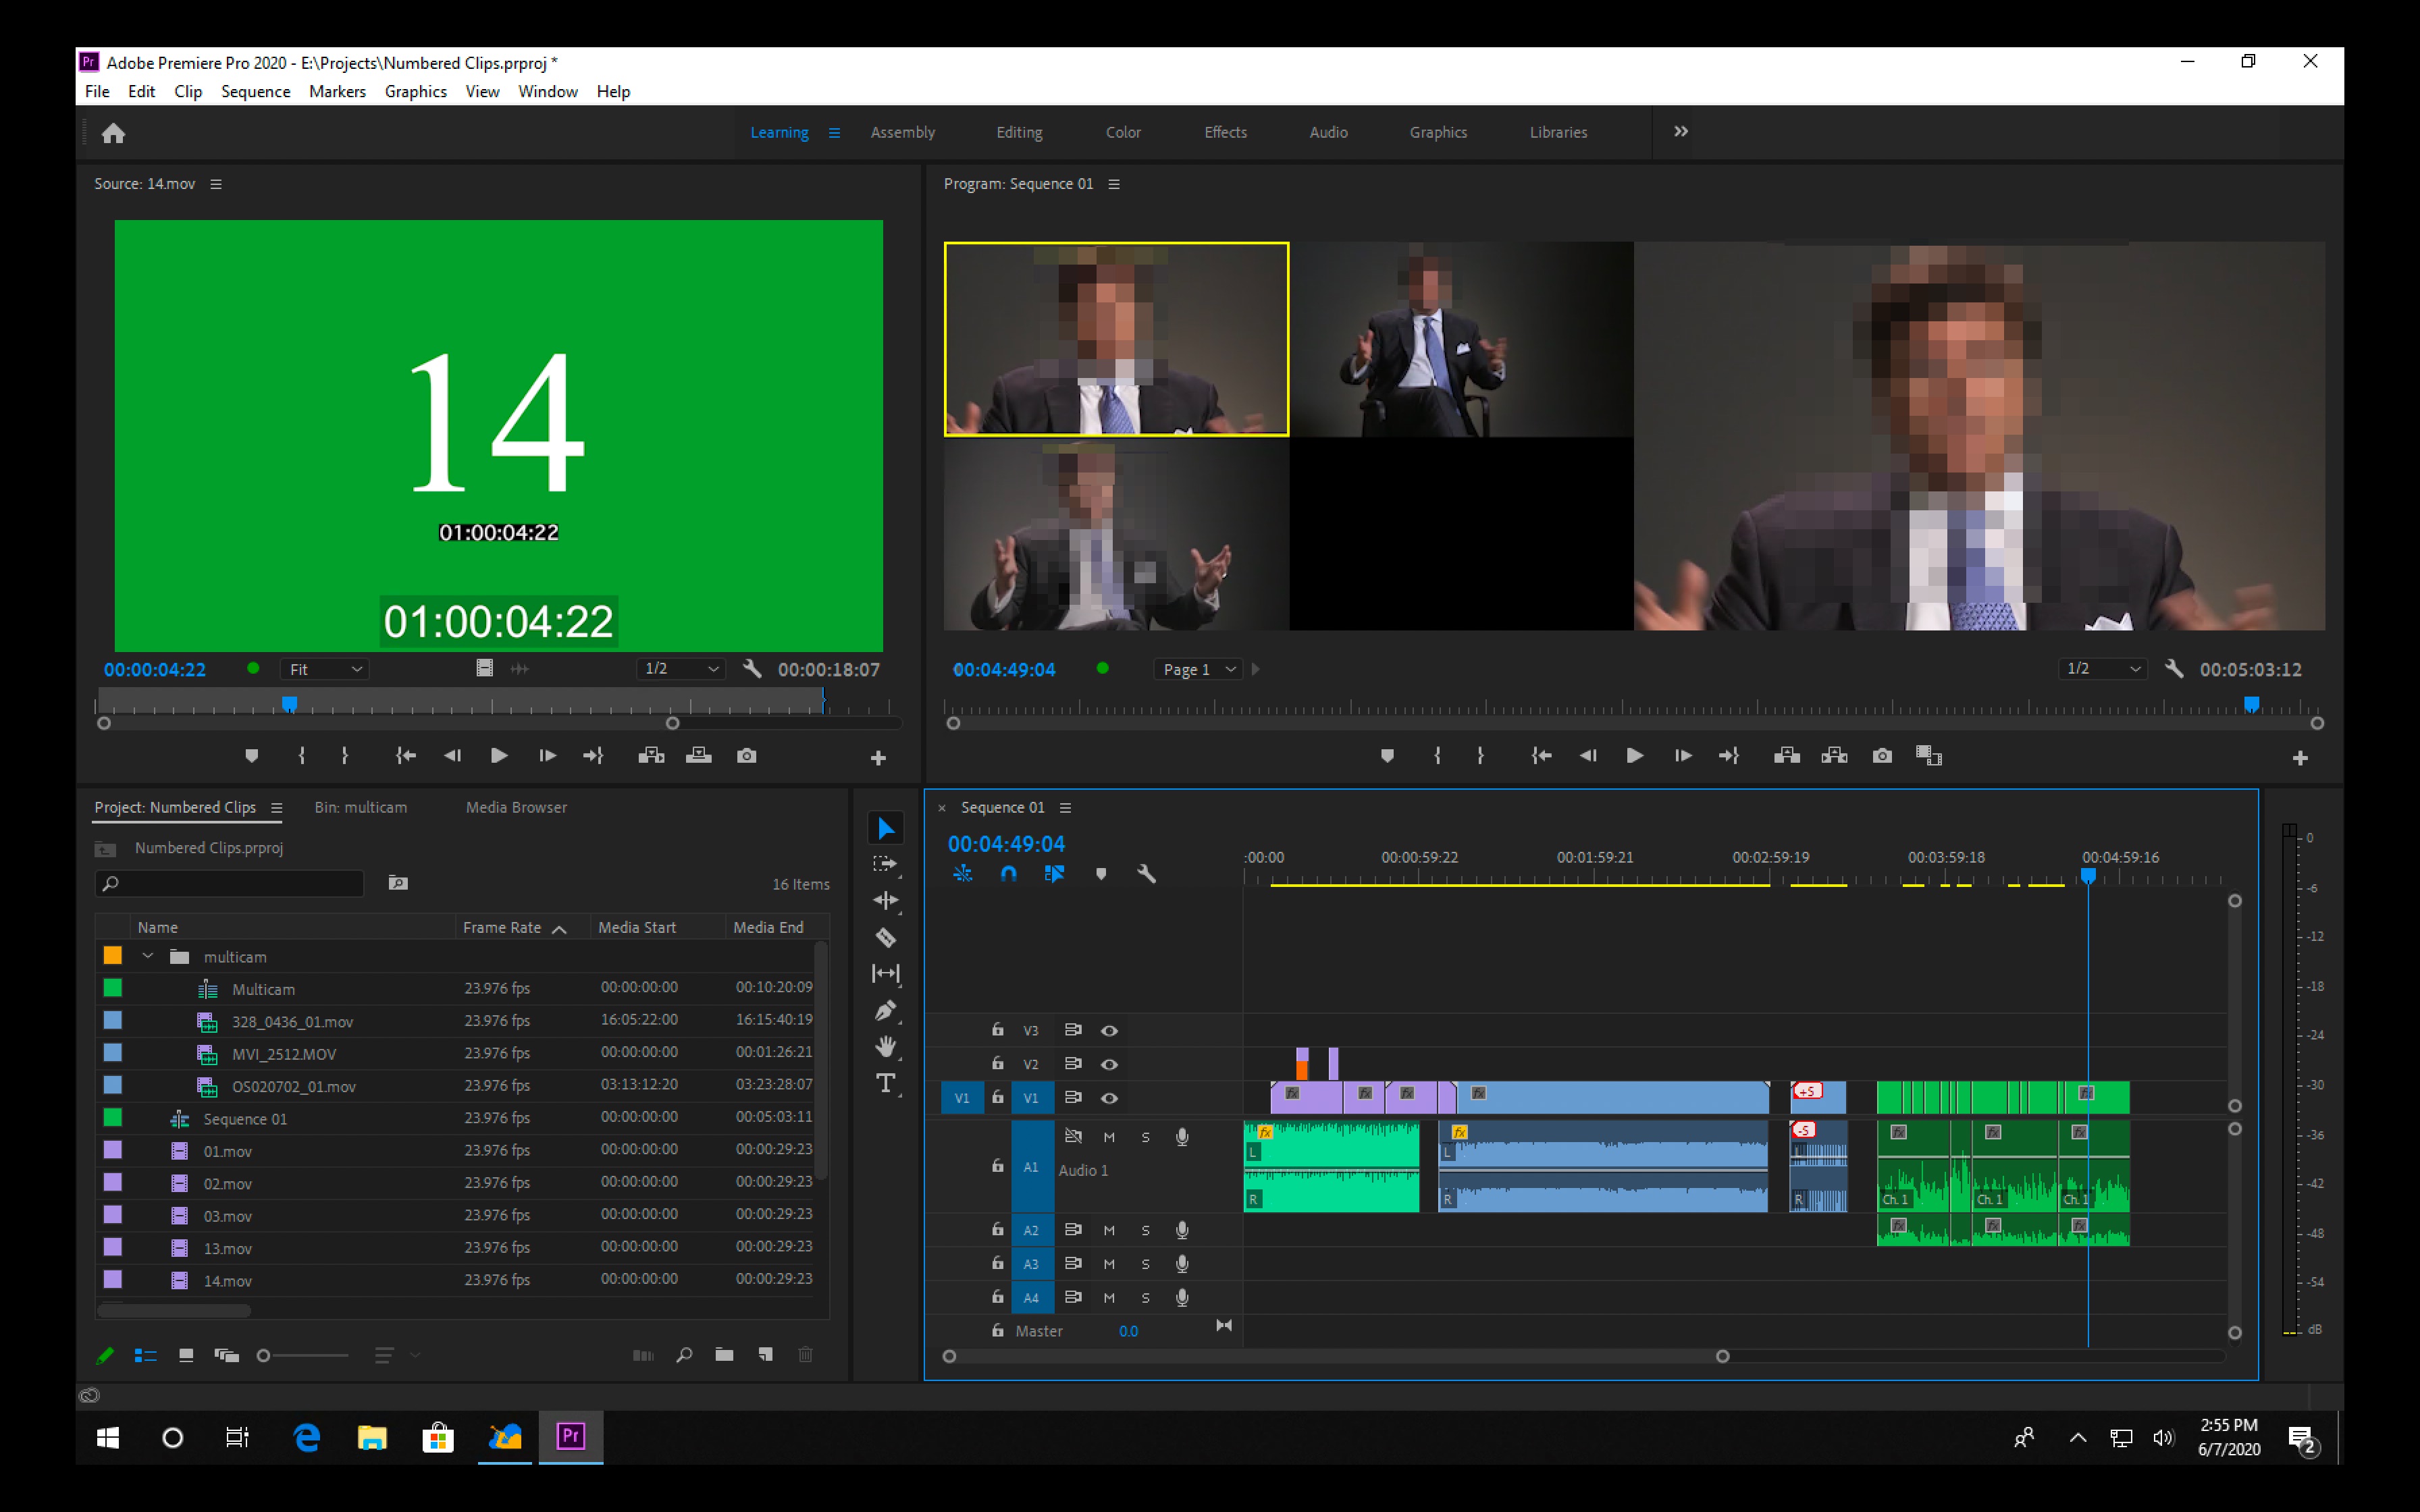The width and height of the screenshot is (2420, 1512).
Task: Open Page 1 dropdown in Program monitor
Action: pyautogui.click(x=1199, y=669)
